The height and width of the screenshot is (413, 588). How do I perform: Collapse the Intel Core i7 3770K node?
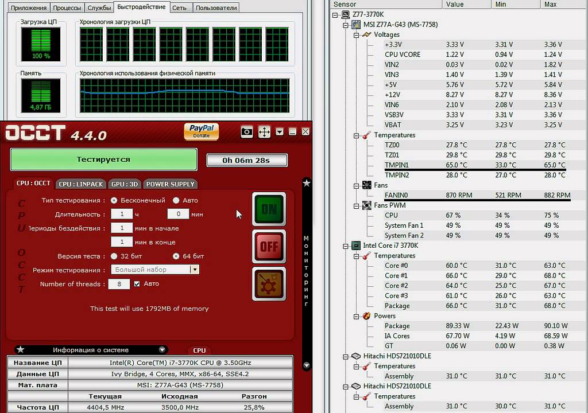point(346,246)
